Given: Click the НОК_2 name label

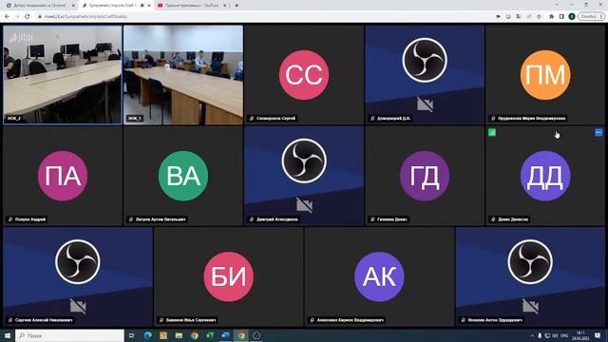Looking at the screenshot, I should tap(14, 118).
